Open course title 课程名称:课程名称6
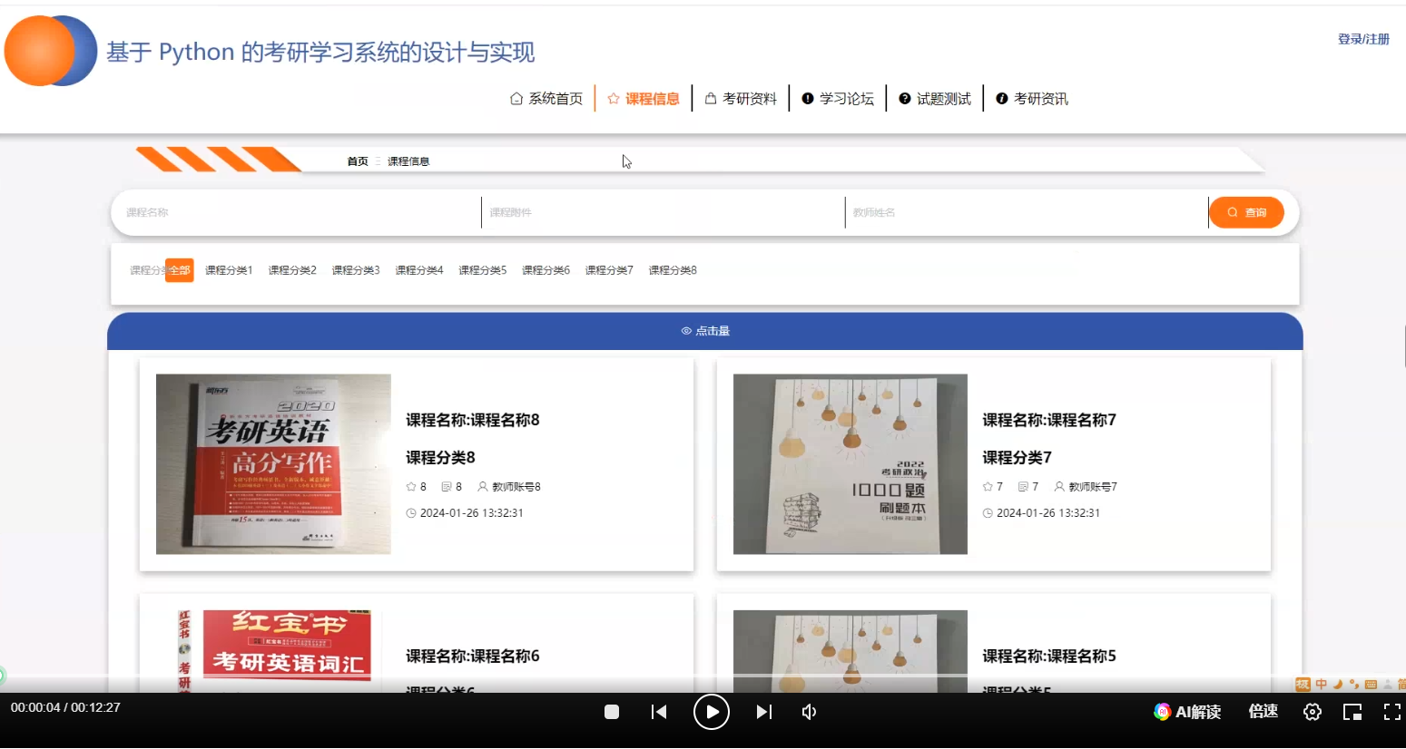 click(x=473, y=656)
